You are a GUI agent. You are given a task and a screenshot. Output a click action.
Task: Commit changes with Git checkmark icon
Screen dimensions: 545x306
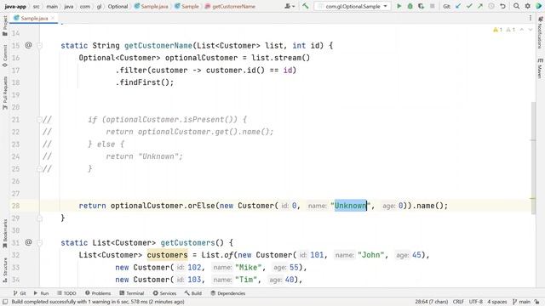[469, 6]
